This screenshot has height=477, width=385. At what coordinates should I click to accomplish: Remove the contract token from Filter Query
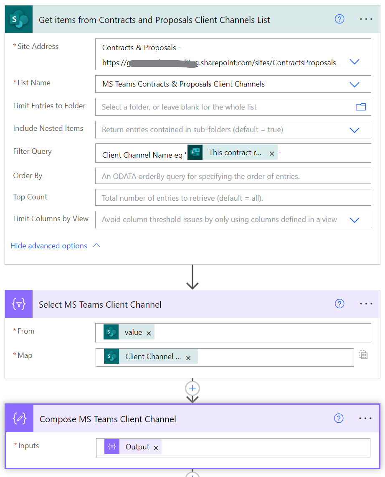pos(272,153)
